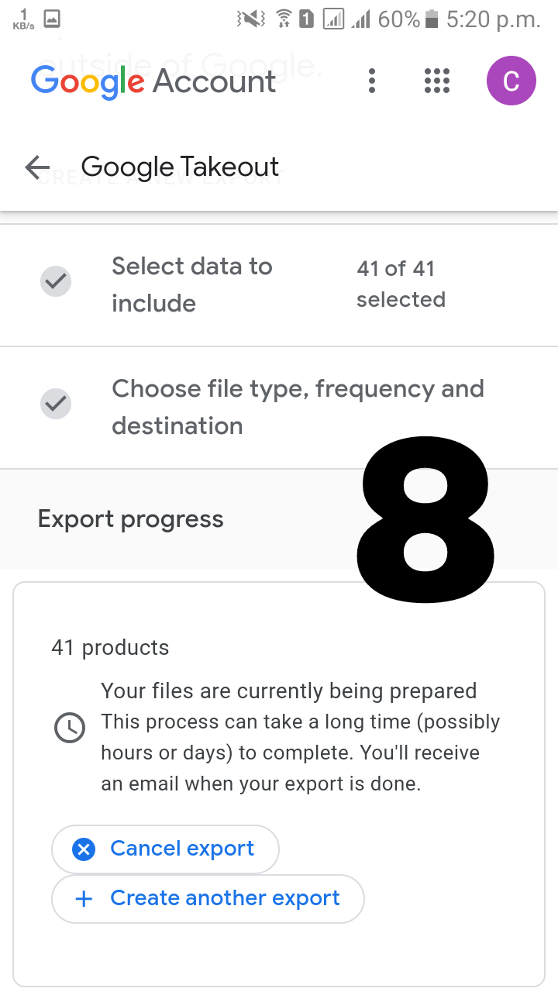
Task: Tap the battery indicator in status bar
Action: (432, 19)
